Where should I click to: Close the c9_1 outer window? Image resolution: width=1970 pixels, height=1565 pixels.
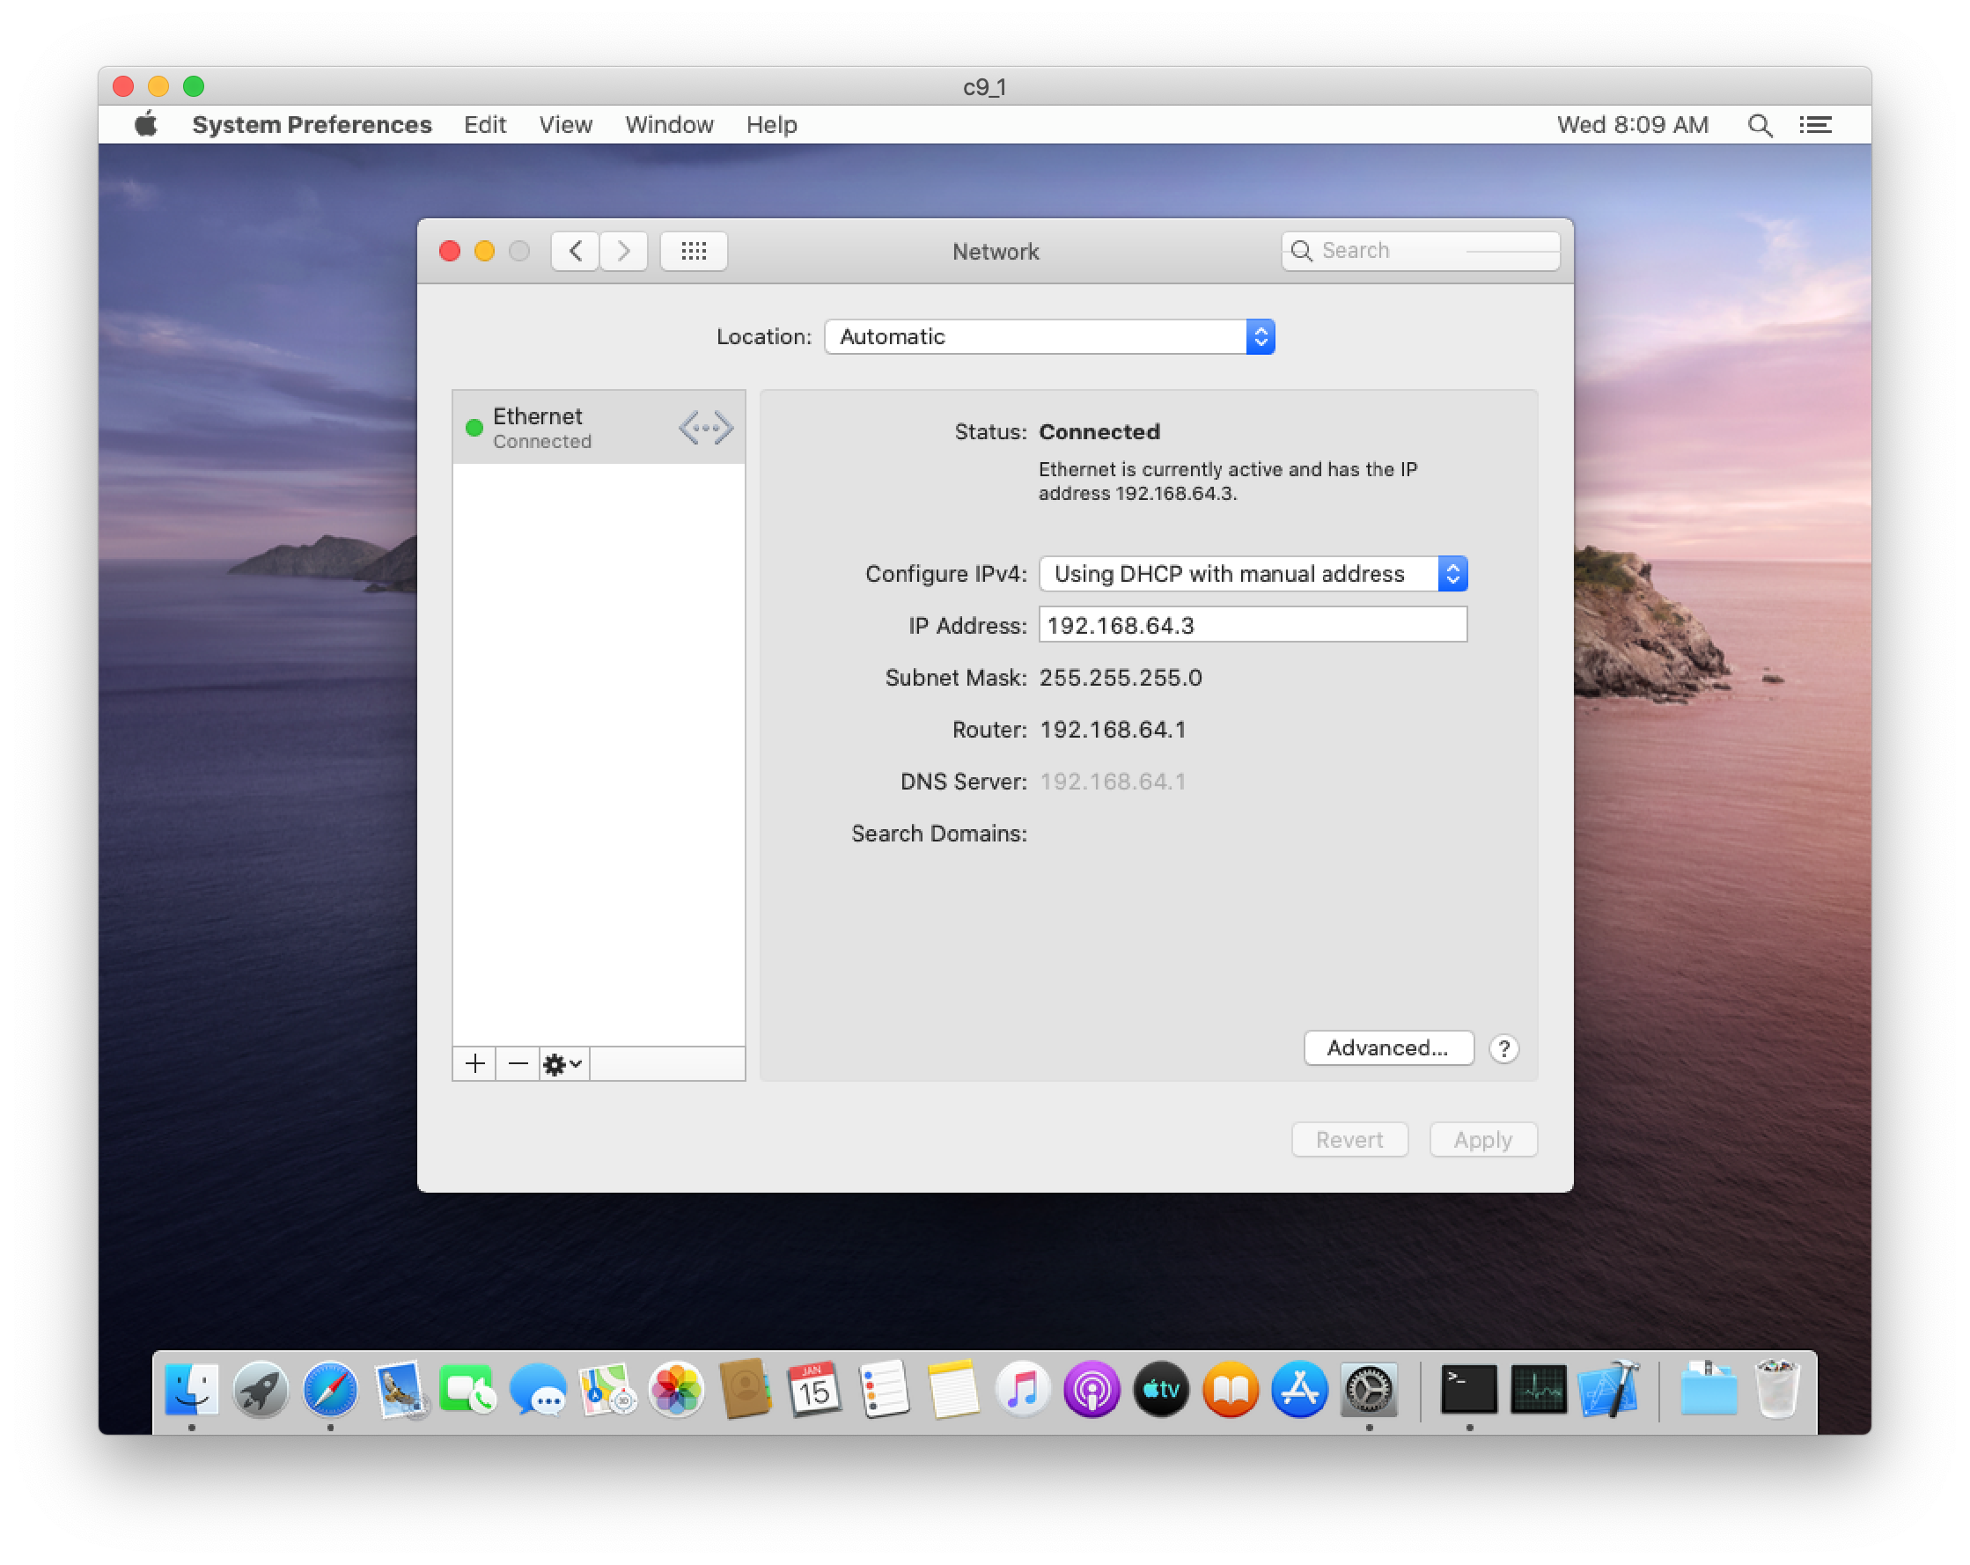[123, 86]
